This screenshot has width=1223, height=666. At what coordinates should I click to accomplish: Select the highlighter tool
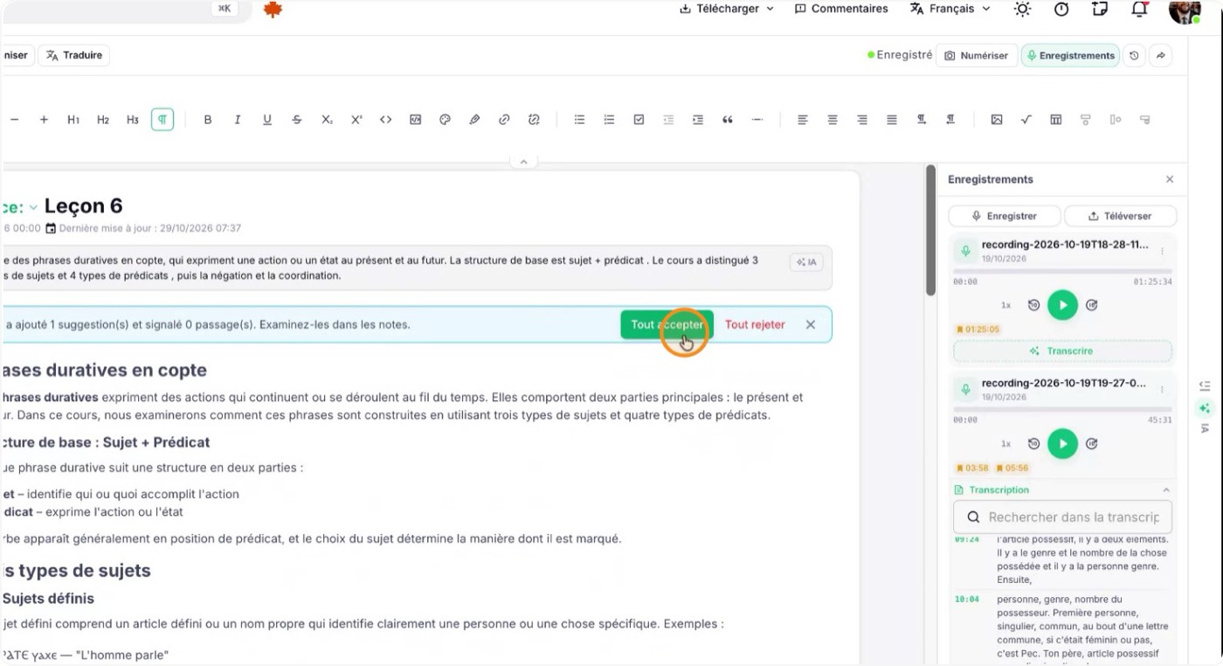click(474, 120)
